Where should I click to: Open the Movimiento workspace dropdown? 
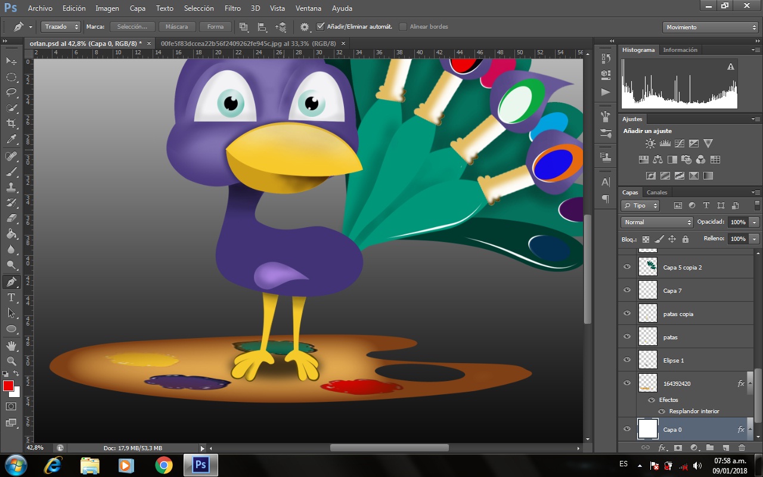(710, 27)
